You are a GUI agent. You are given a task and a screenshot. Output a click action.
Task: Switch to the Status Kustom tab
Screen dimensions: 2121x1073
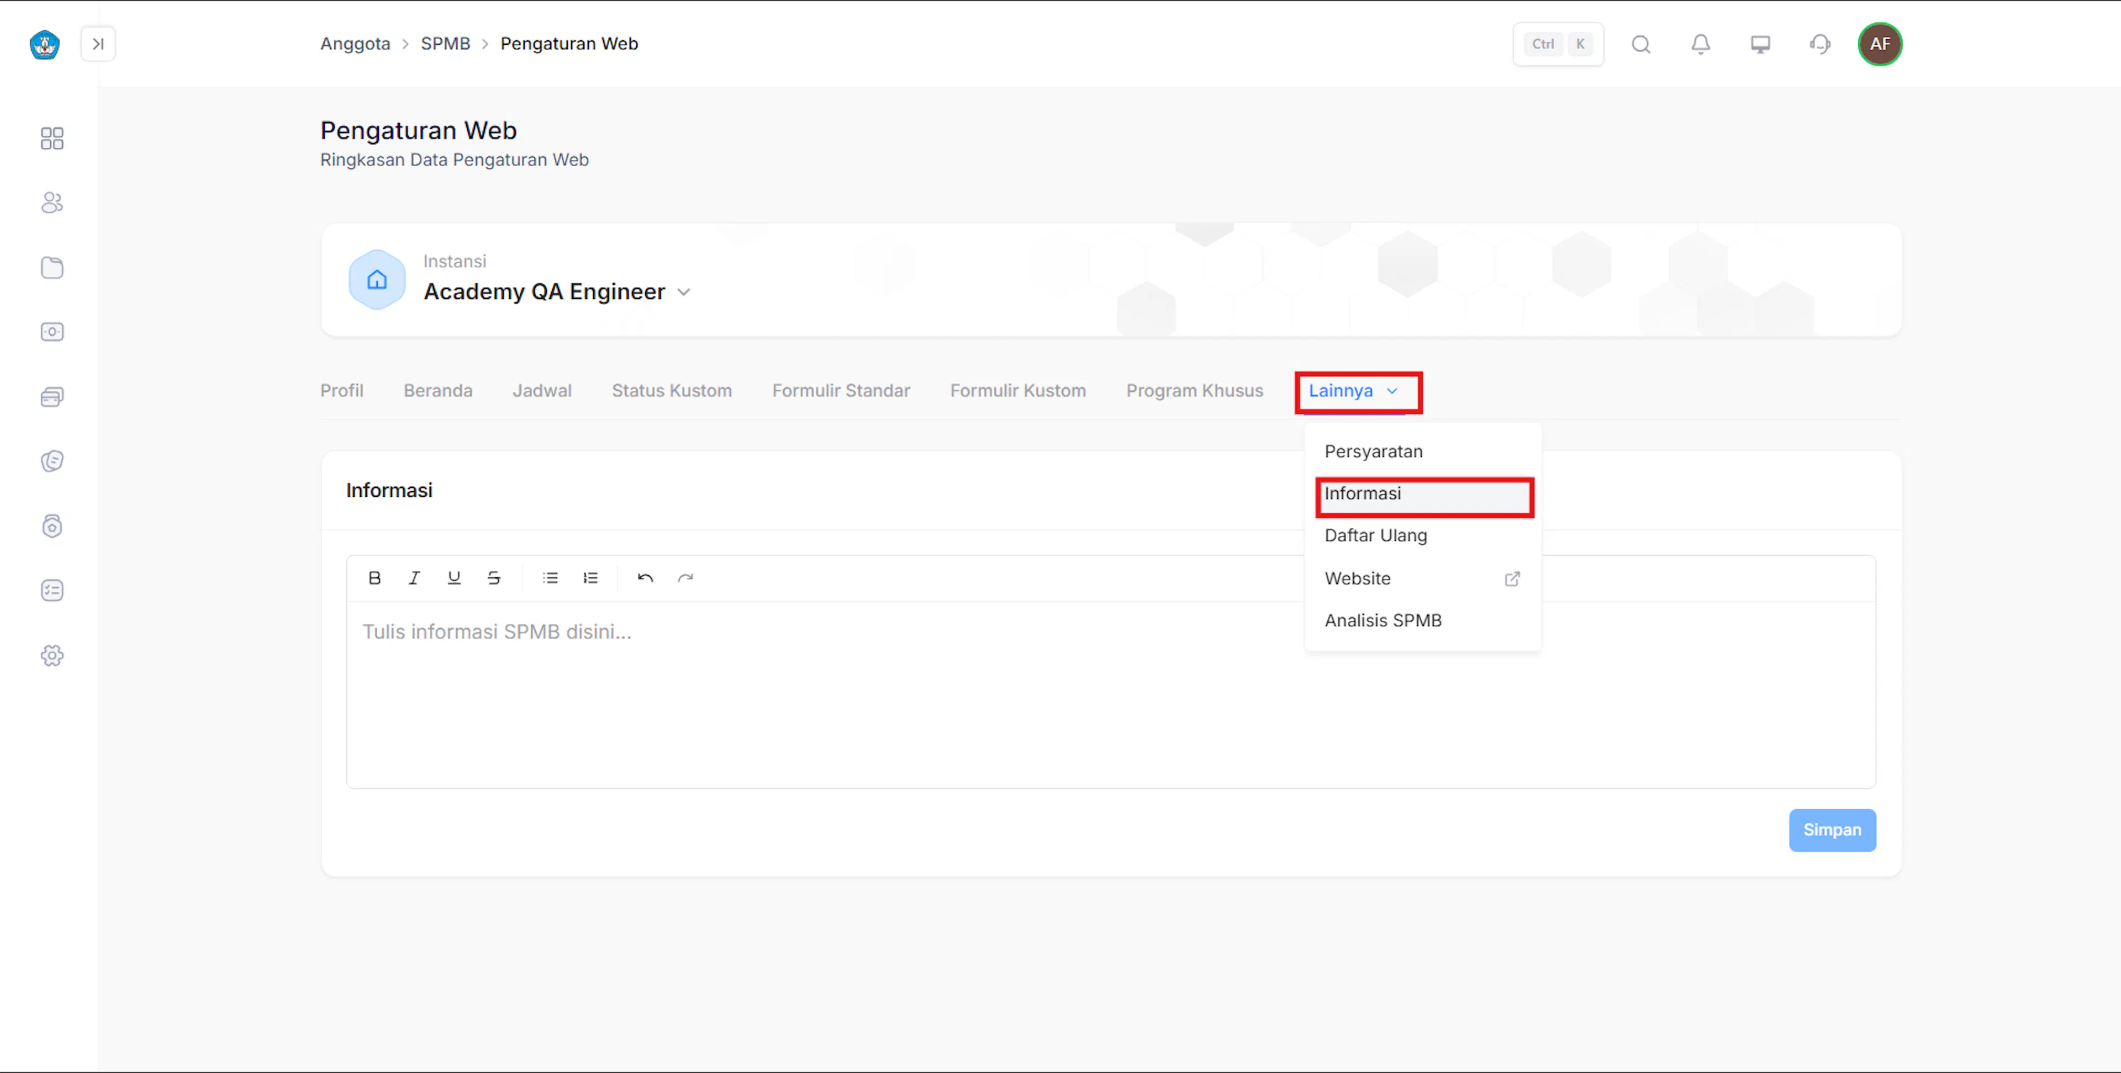(672, 391)
